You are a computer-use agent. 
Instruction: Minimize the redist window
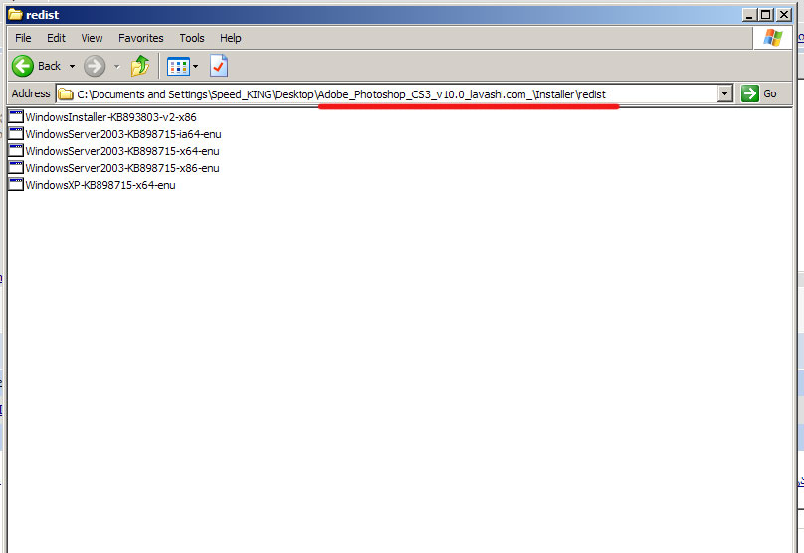749,15
